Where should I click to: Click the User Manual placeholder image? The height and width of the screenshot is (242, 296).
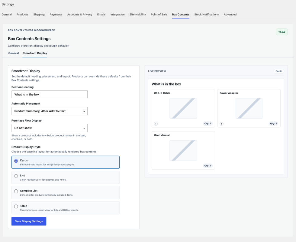[x=183, y=151]
